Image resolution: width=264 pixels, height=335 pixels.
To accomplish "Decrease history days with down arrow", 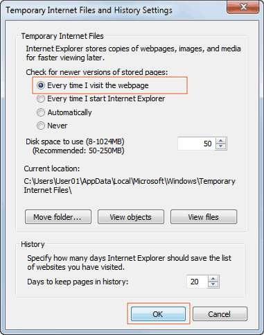I will [x=213, y=284].
